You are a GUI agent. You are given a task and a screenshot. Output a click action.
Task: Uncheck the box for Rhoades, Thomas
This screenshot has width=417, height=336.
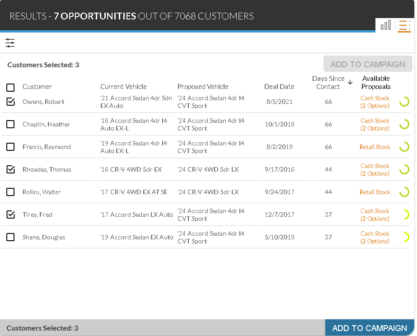pos(10,169)
